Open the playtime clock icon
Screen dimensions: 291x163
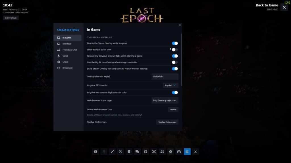pyautogui.click(x=120, y=152)
